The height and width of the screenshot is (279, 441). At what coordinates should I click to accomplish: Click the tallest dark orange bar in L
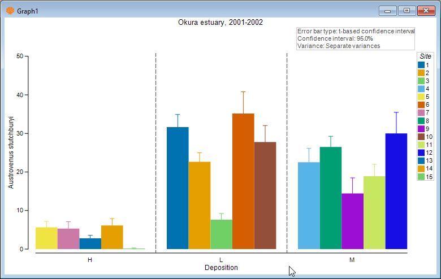point(243,181)
